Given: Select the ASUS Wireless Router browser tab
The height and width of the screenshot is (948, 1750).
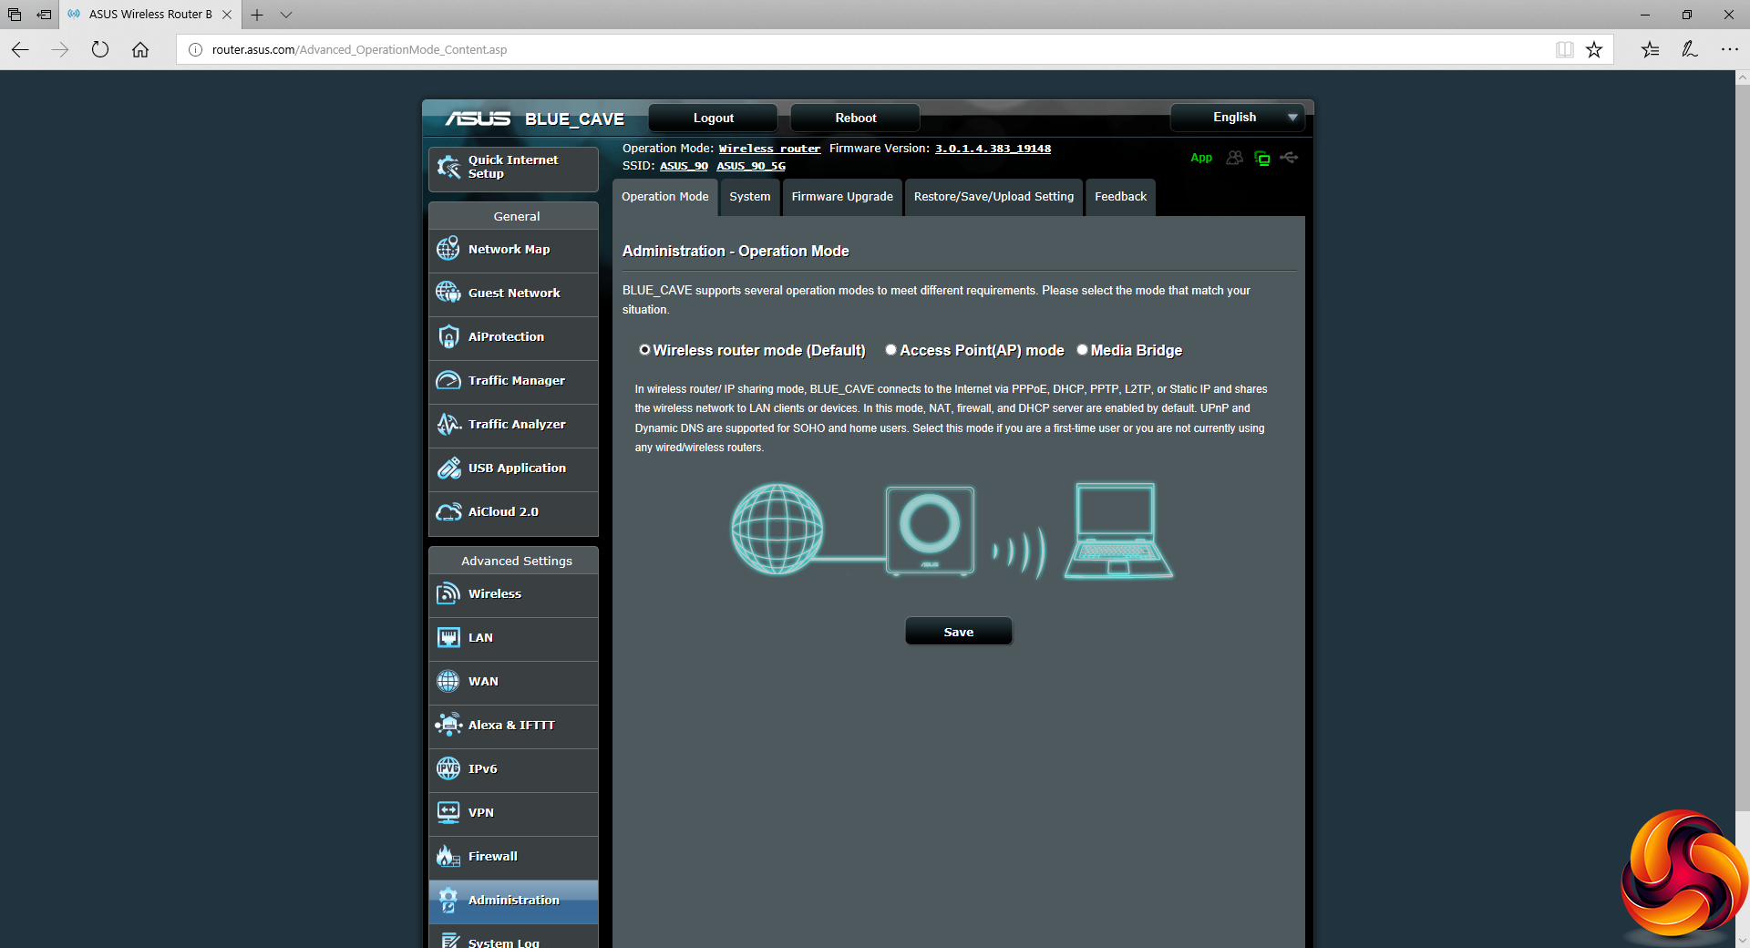Looking at the screenshot, I should click(150, 15).
